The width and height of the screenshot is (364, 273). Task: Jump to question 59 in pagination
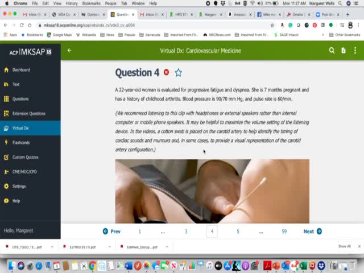click(x=284, y=231)
